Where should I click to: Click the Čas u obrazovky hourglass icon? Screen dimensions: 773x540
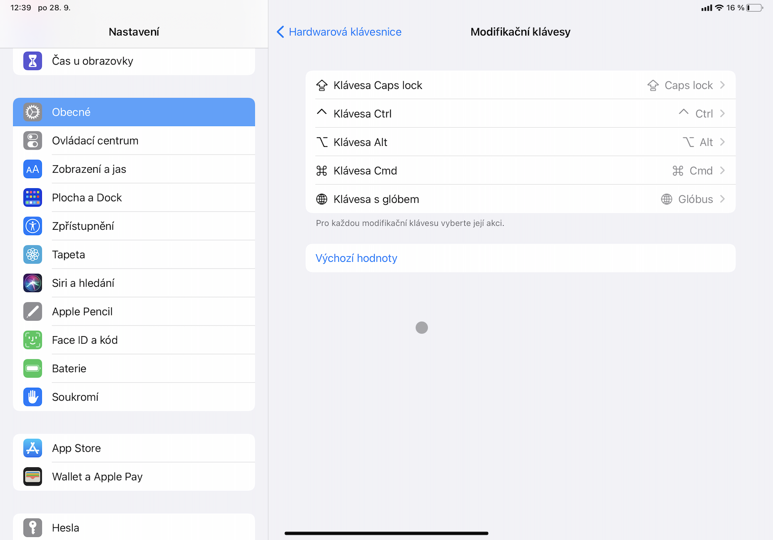[x=33, y=61]
